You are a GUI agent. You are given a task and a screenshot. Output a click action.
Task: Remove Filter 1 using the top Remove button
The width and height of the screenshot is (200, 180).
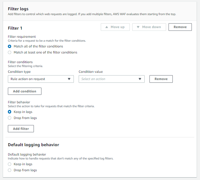click(180, 27)
